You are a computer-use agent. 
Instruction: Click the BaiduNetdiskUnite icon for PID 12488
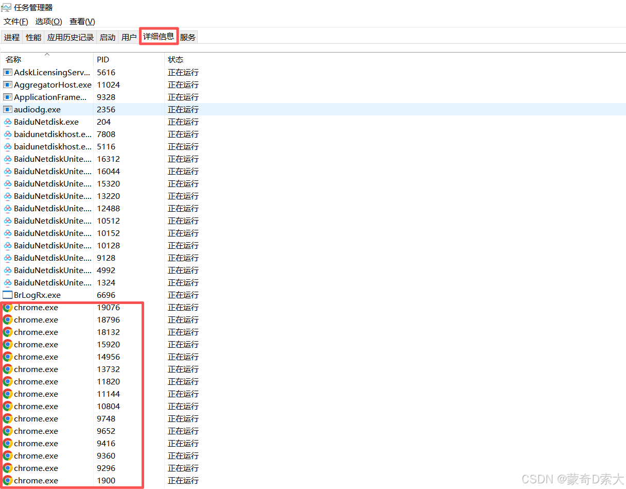tap(8, 208)
